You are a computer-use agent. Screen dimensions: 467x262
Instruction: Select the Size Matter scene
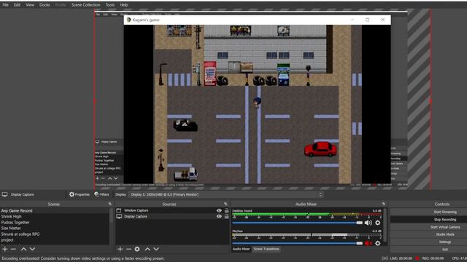[55, 228]
